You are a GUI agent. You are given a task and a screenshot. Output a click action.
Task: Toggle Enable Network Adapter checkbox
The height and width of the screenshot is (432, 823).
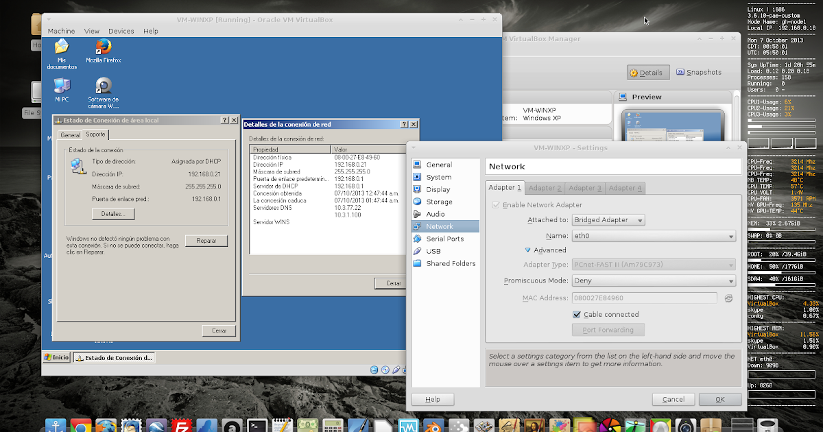pyautogui.click(x=496, y=204)
